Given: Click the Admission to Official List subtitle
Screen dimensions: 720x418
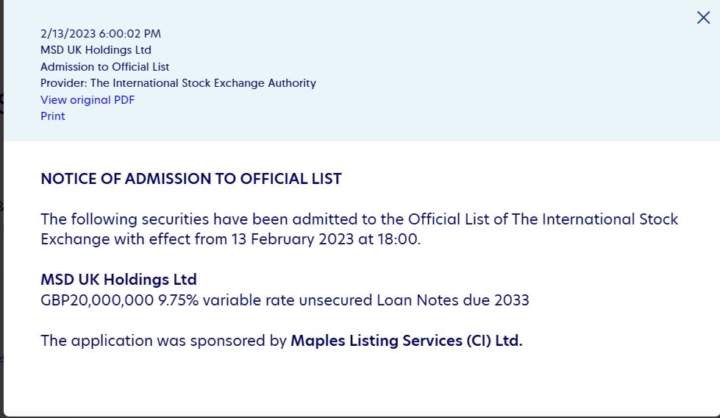Looking at the screenshot, I should (x=104, y=67).
